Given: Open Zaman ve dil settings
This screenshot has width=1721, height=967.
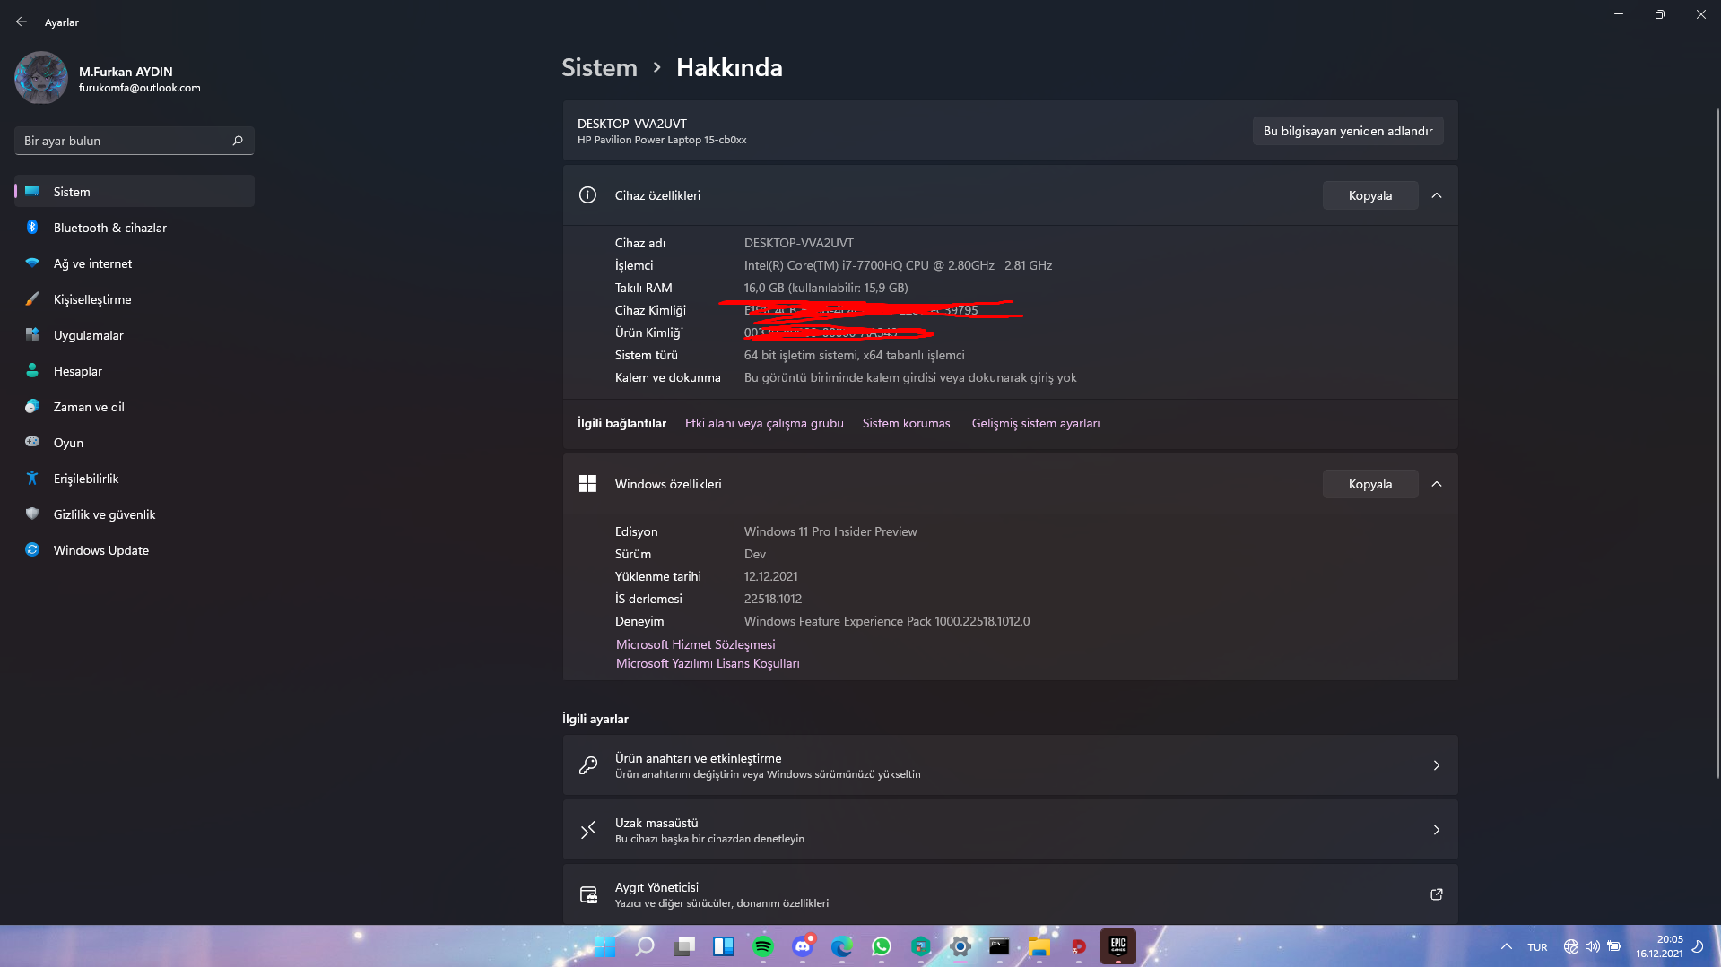Looking at the screenshot, I should (135, 407).
